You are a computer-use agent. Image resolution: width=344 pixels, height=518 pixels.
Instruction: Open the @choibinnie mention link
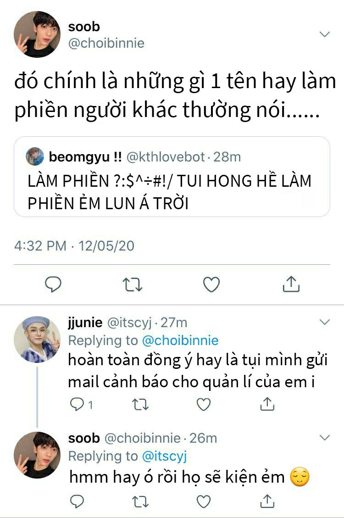pos(180,340)
